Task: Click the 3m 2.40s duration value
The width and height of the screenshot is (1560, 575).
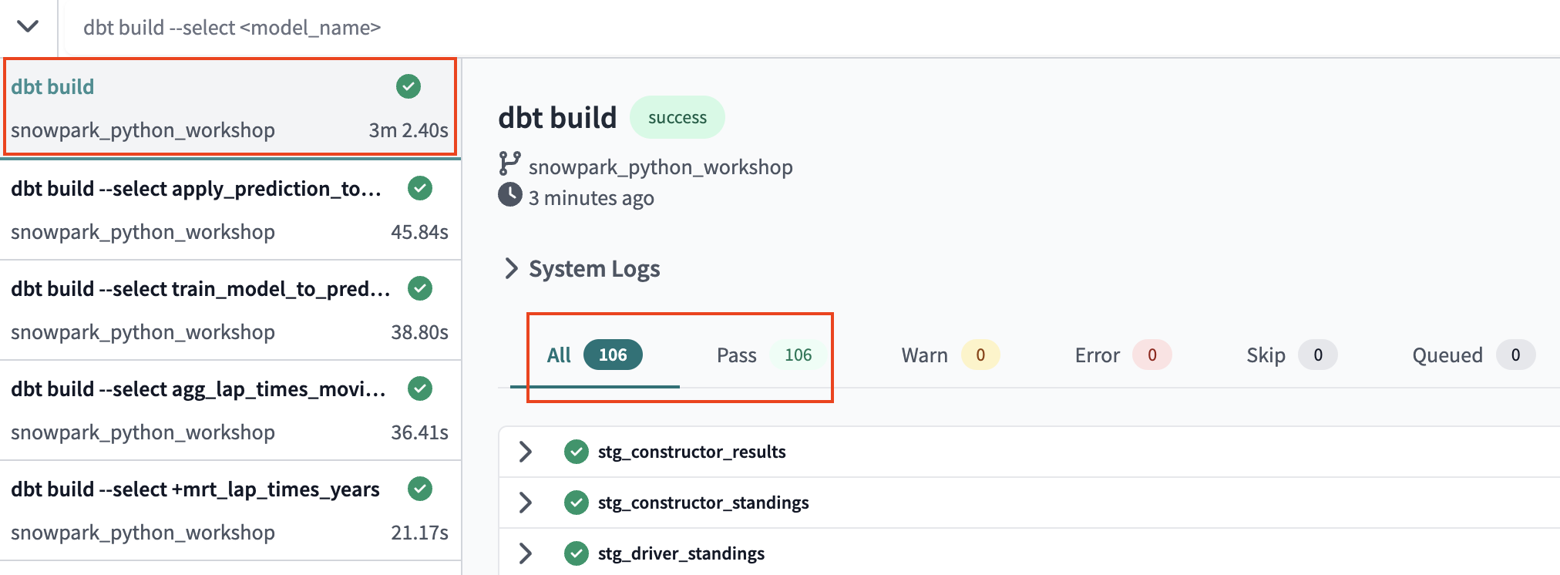Action: (408, 130)
